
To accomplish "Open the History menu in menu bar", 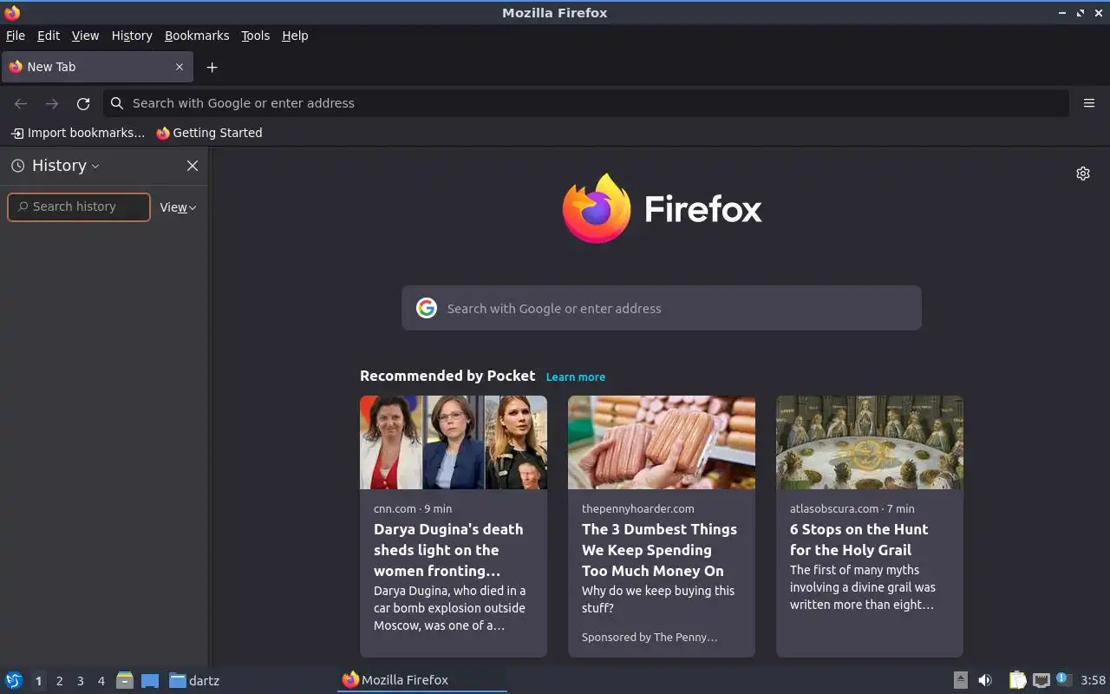I will [x=132, y=36].
